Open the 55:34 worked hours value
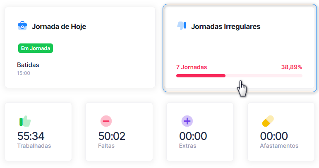The image size is (319, 168). pos(31,136)
